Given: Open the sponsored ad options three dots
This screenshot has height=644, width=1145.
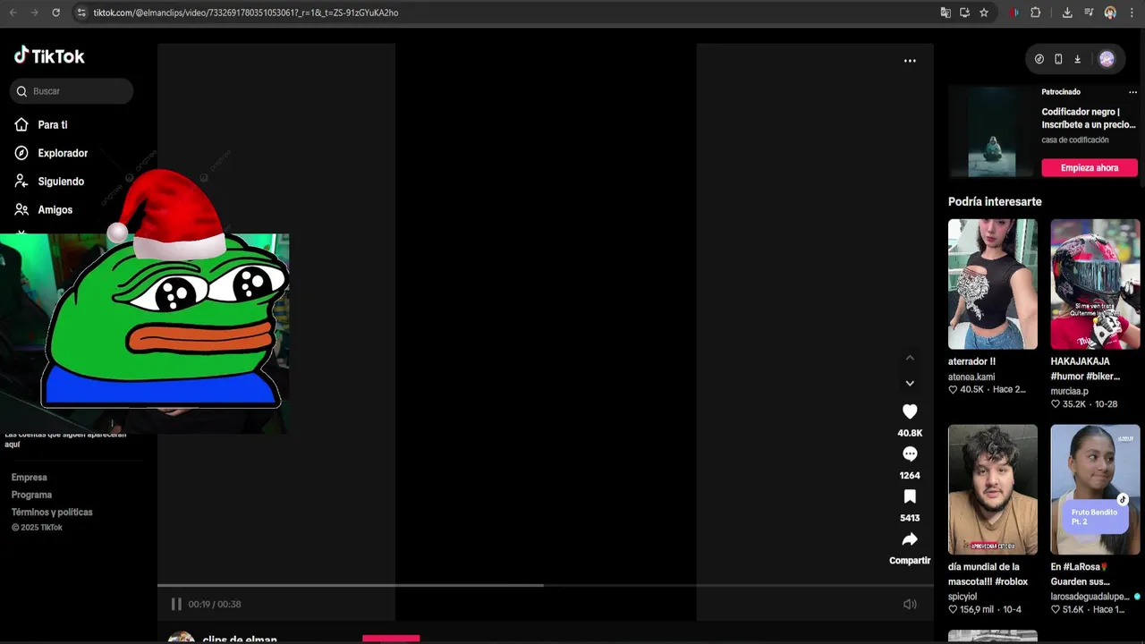Looking at the screenshot, I should coord(1132,92).
